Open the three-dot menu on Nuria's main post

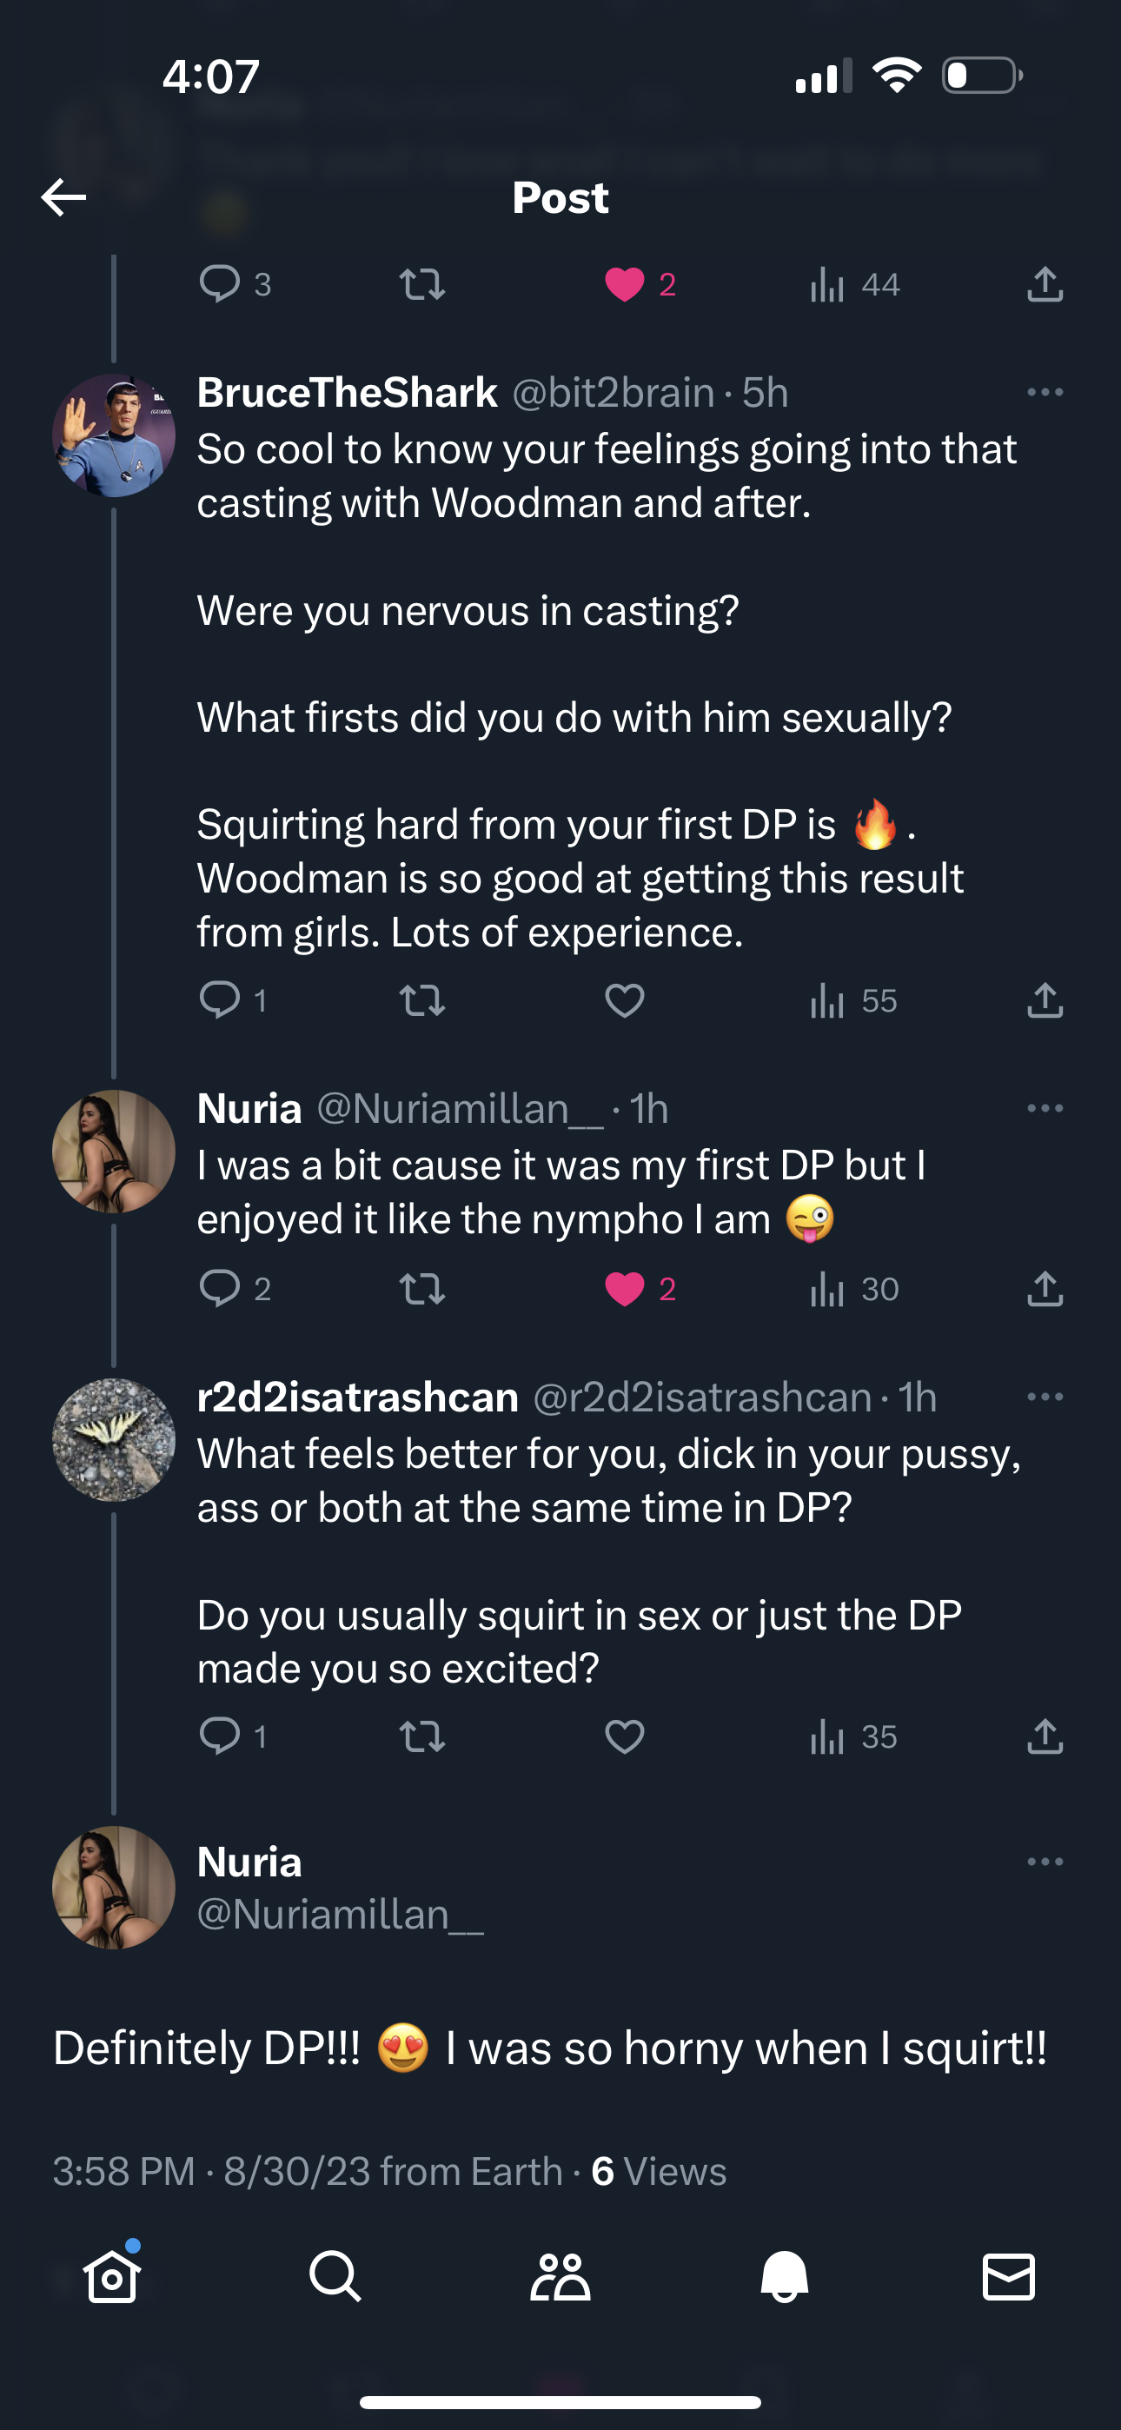tap(1045, 1862)
